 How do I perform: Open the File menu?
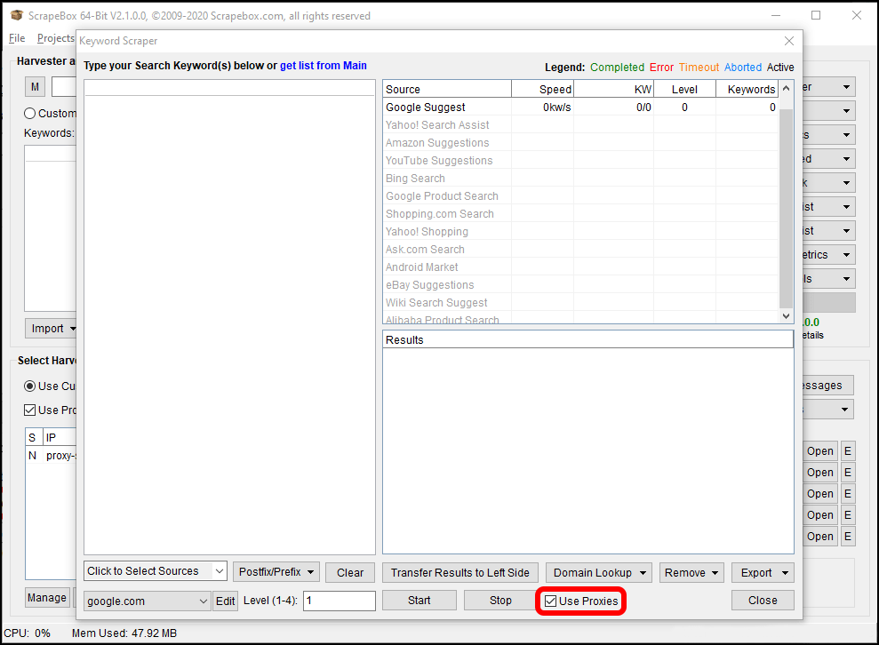pos(16,38)
